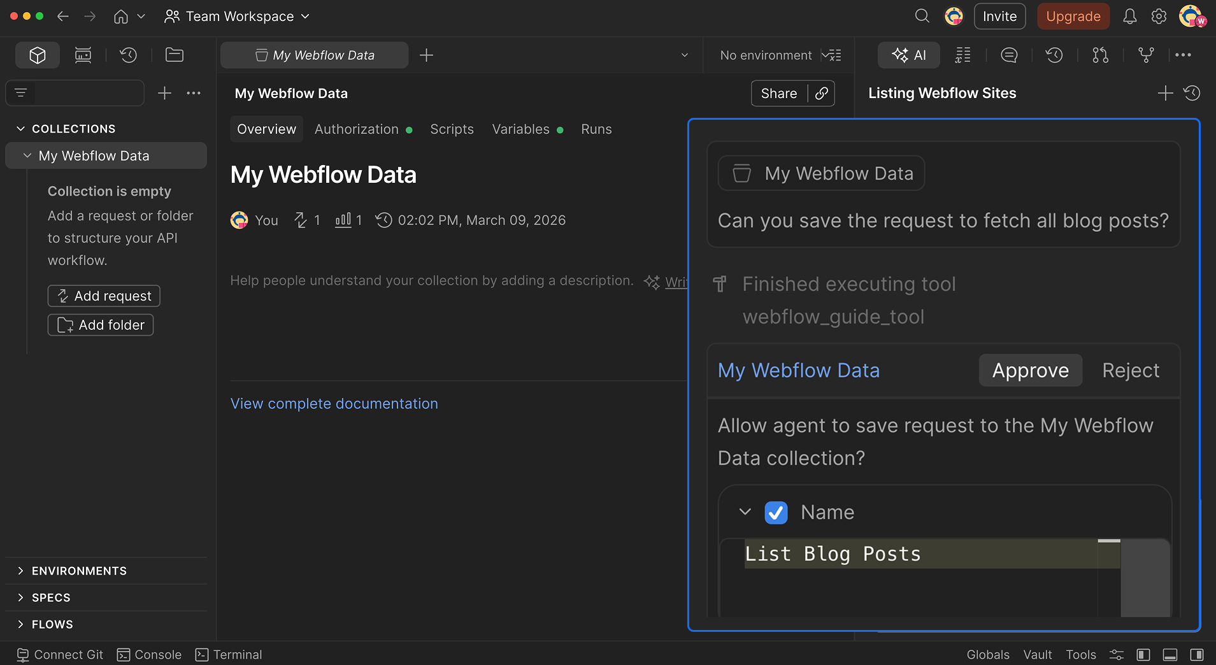Open a new tab with plus
The height and width of the screenshot is (665, 1216).
[427, 55]
